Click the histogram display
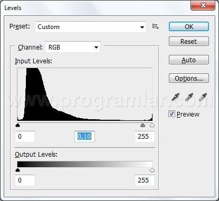The width and height of the screenshot is (219, 201). point(85,94)
